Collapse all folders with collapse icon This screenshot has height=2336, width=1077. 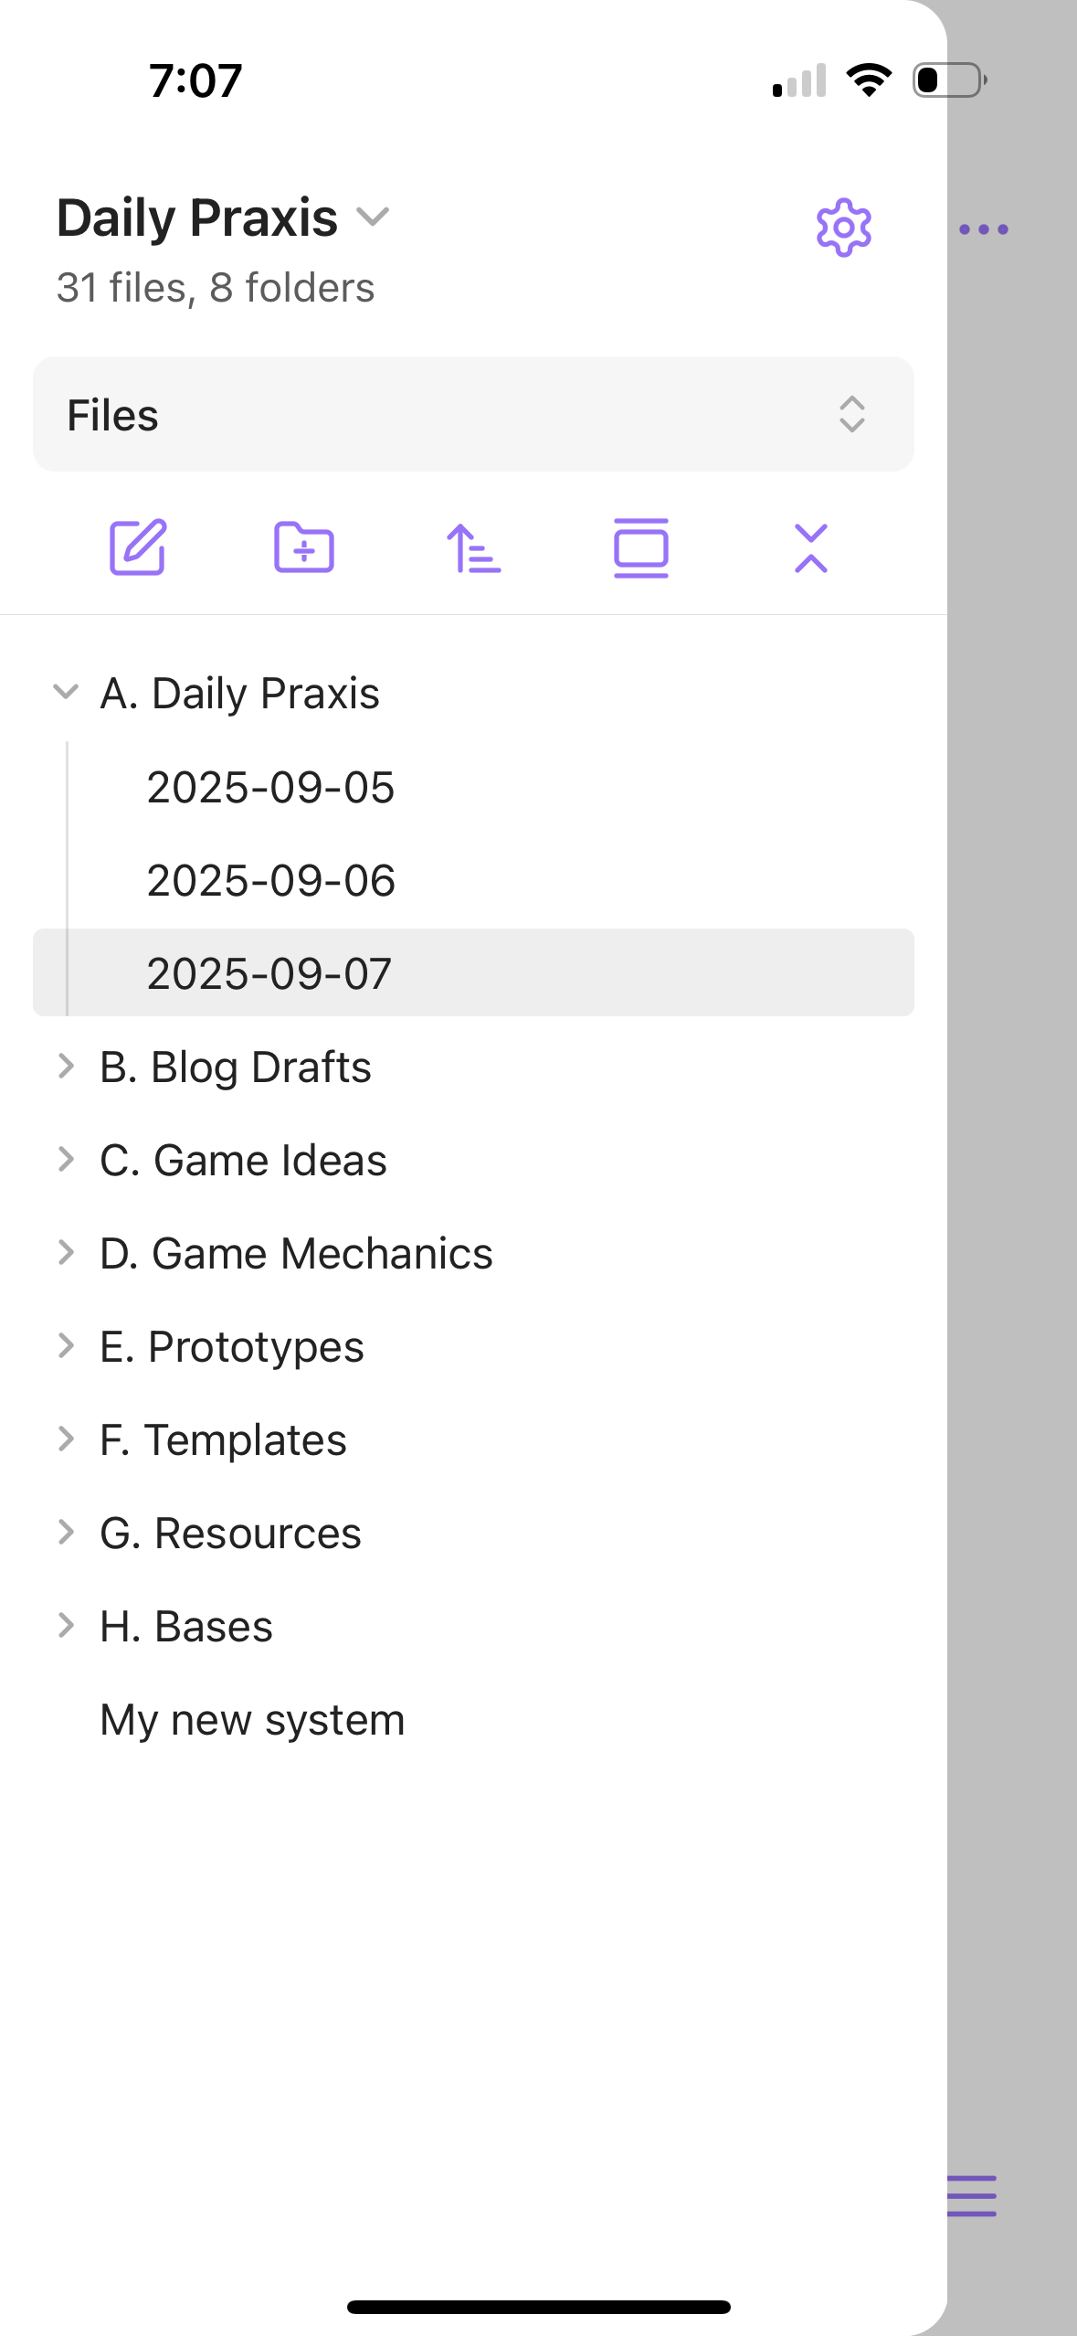[810, 547]
